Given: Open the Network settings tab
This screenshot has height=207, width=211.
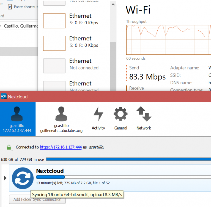Looking at the screenshot, I should tap(144, 119).
